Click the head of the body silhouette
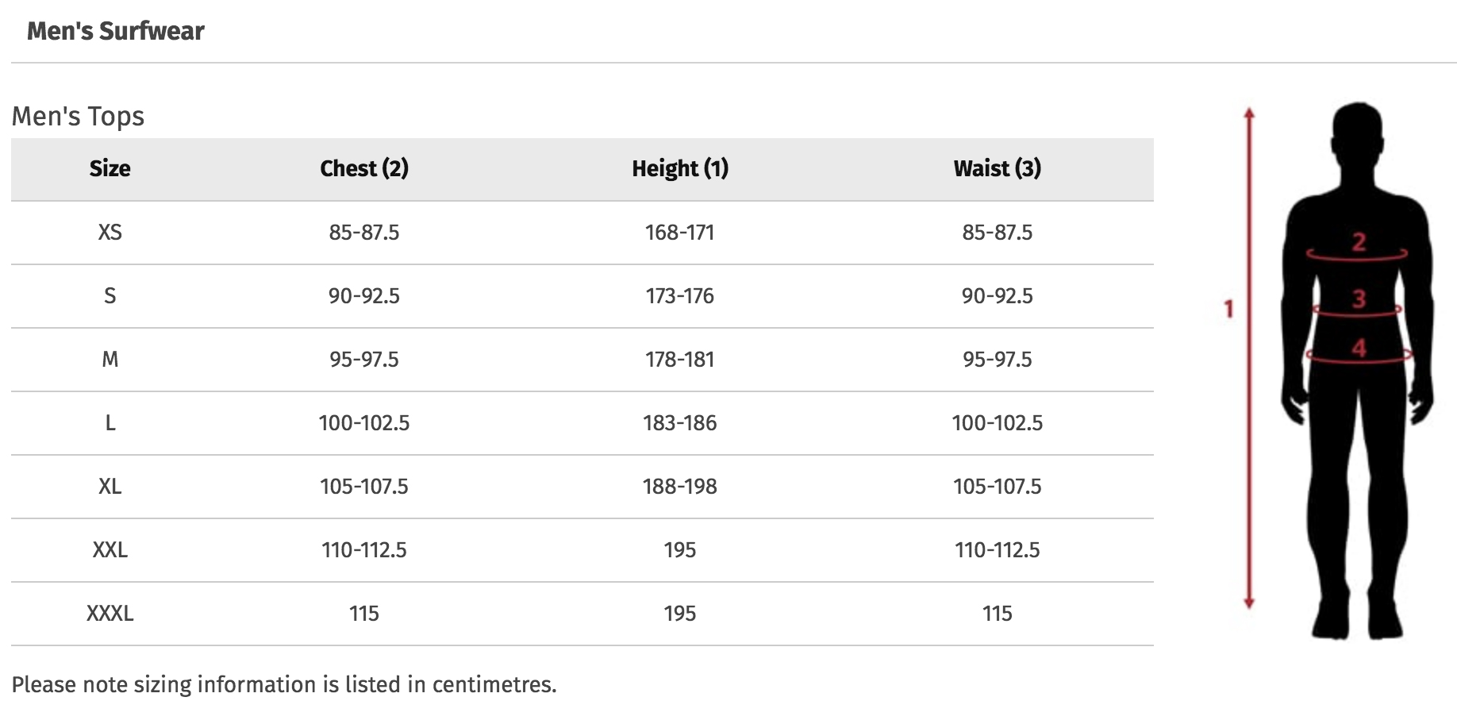This screenshot has height=724, width=1457. coord(1358,134)
